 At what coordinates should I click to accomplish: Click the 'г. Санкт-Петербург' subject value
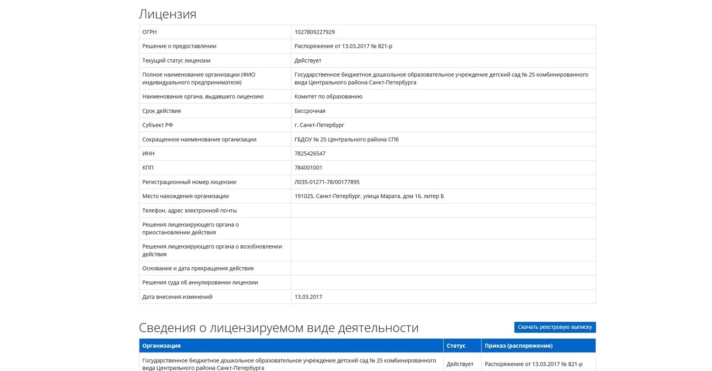point(319,125)
